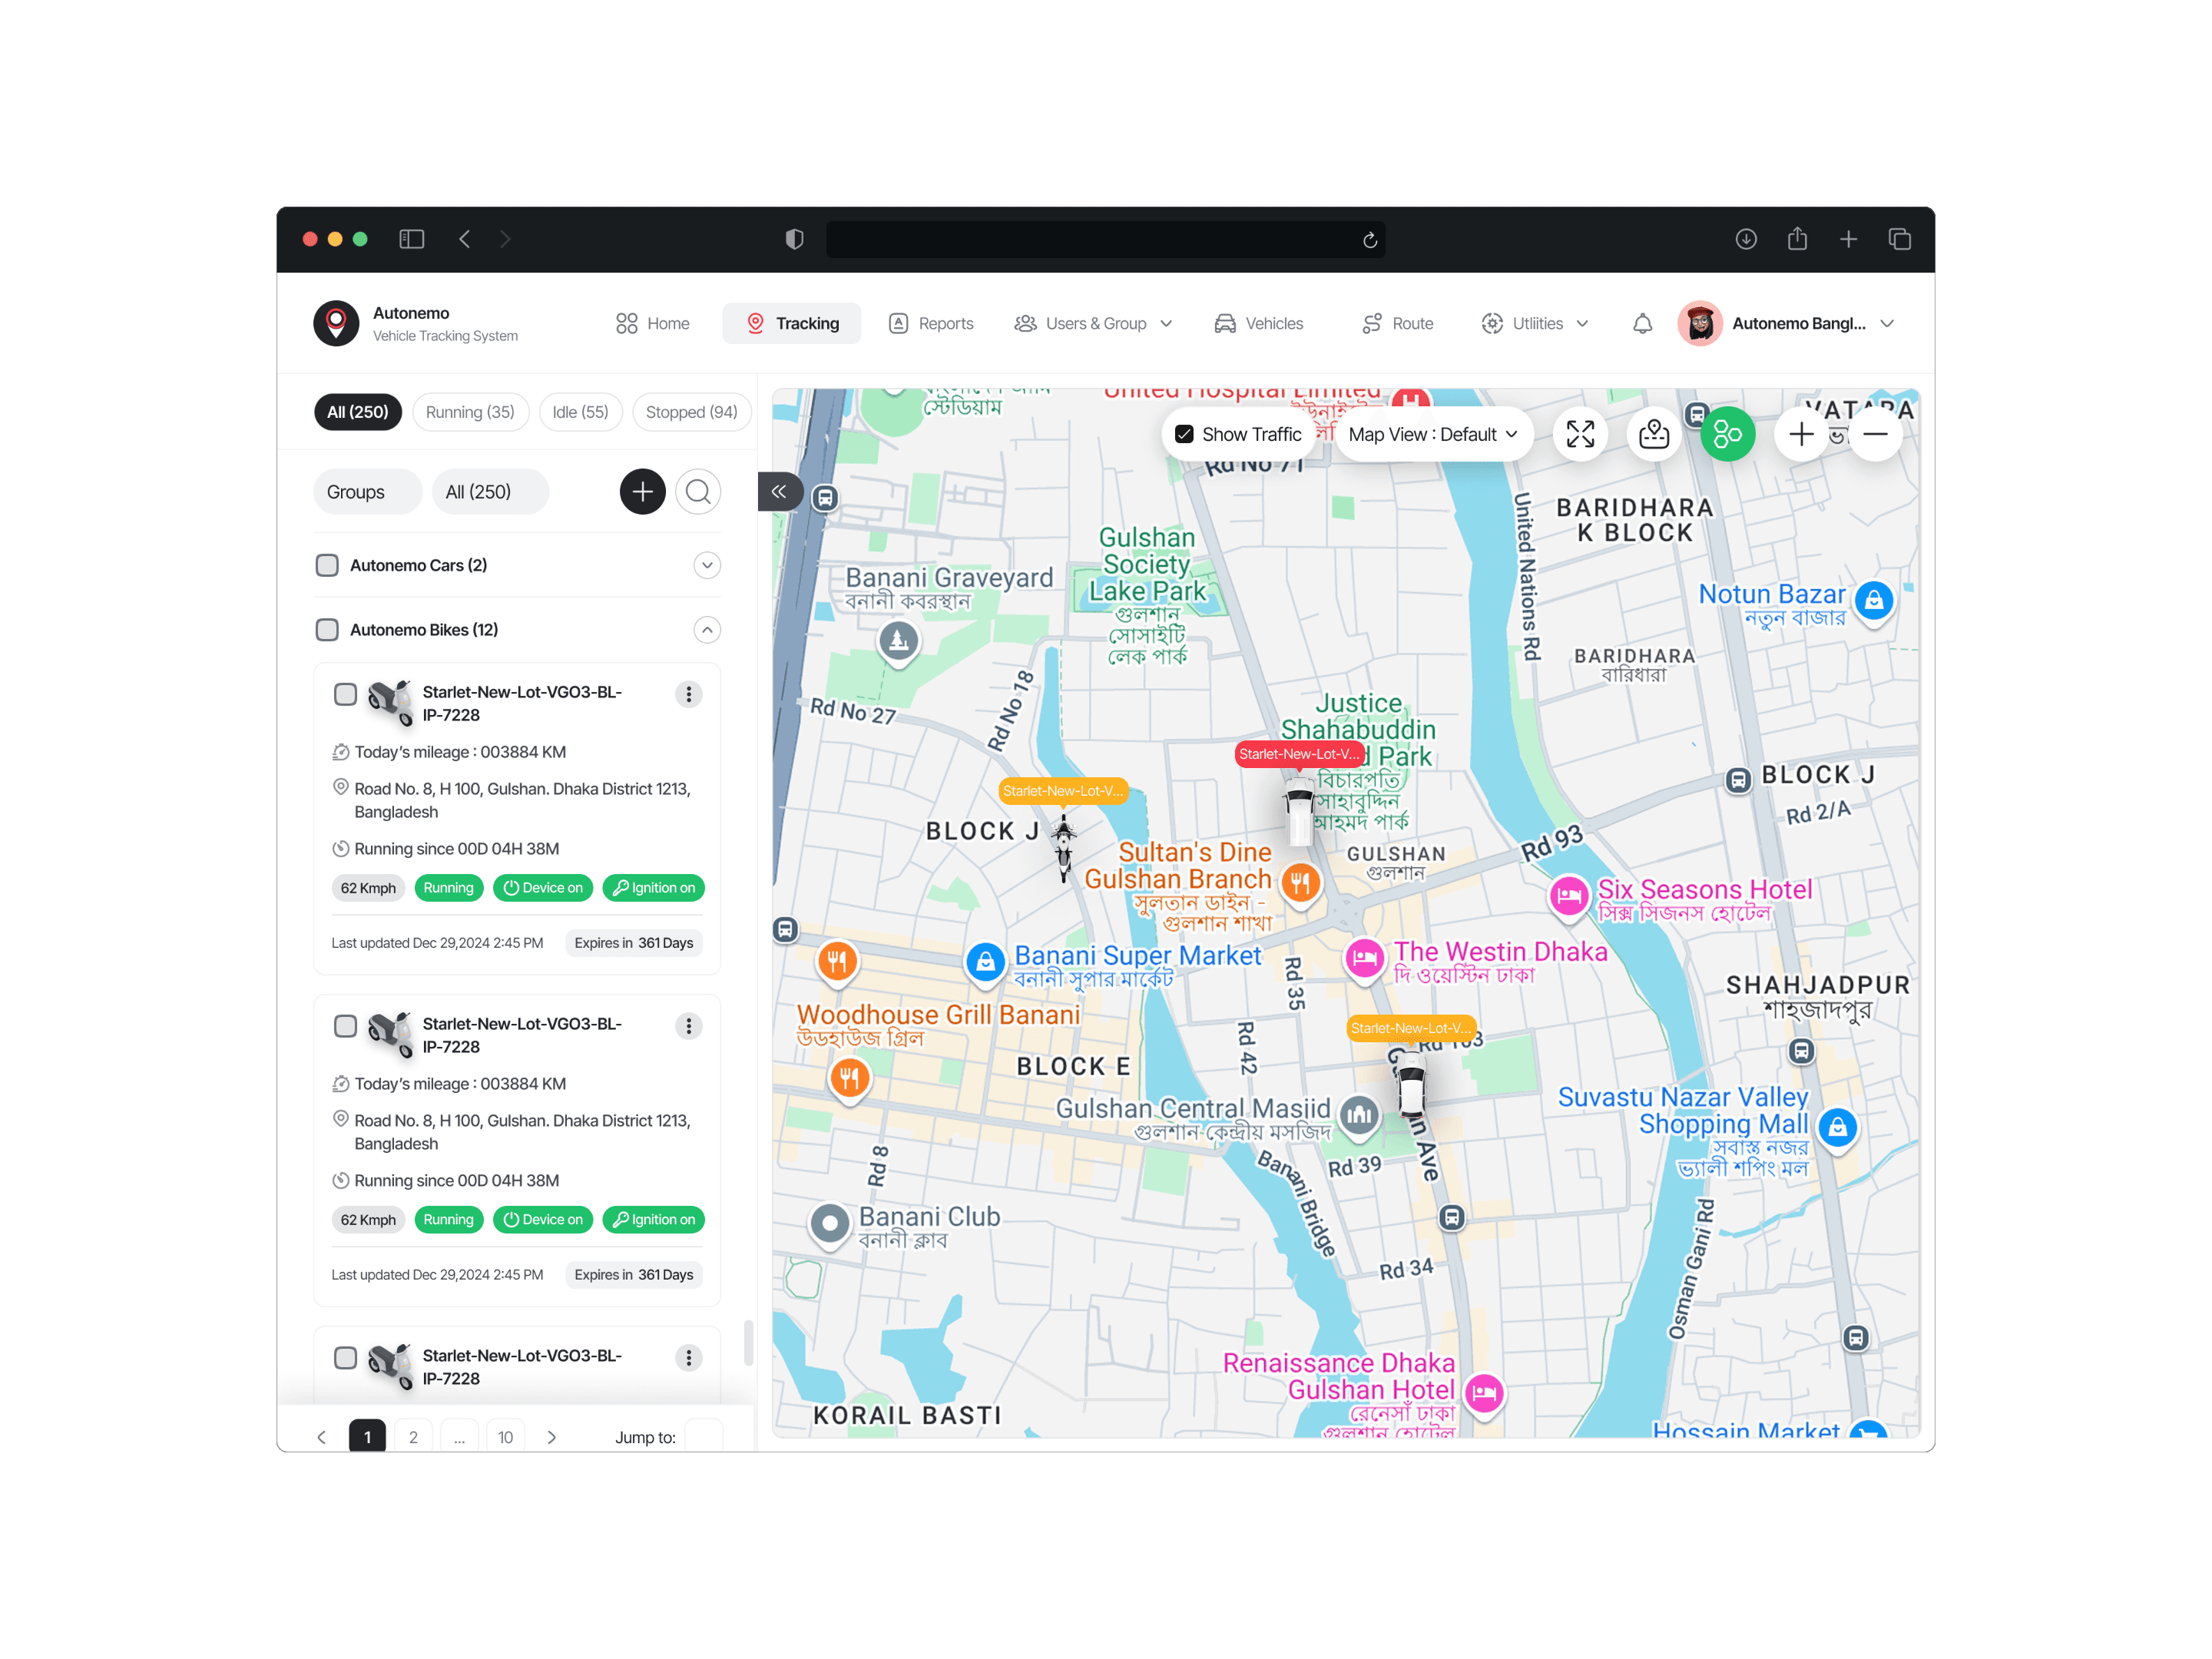Collapse sidebar with the double-chevron icon
This screenshot has width=2212, height=1659.
coord(779,491)
